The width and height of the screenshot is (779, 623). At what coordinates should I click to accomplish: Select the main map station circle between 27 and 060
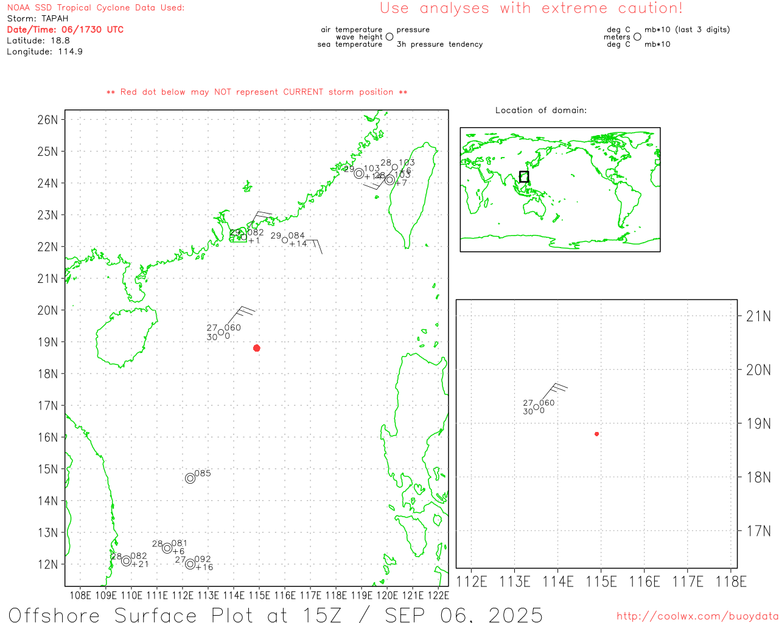click(x=221, y=332)
